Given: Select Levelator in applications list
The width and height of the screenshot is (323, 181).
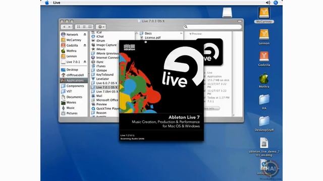Looking at the screenshot, I should [x=100, y=79].
